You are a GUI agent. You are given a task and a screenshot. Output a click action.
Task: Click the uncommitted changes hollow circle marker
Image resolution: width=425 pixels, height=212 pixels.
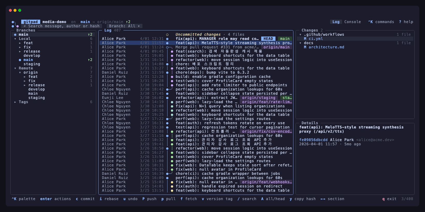coord(167,35)
